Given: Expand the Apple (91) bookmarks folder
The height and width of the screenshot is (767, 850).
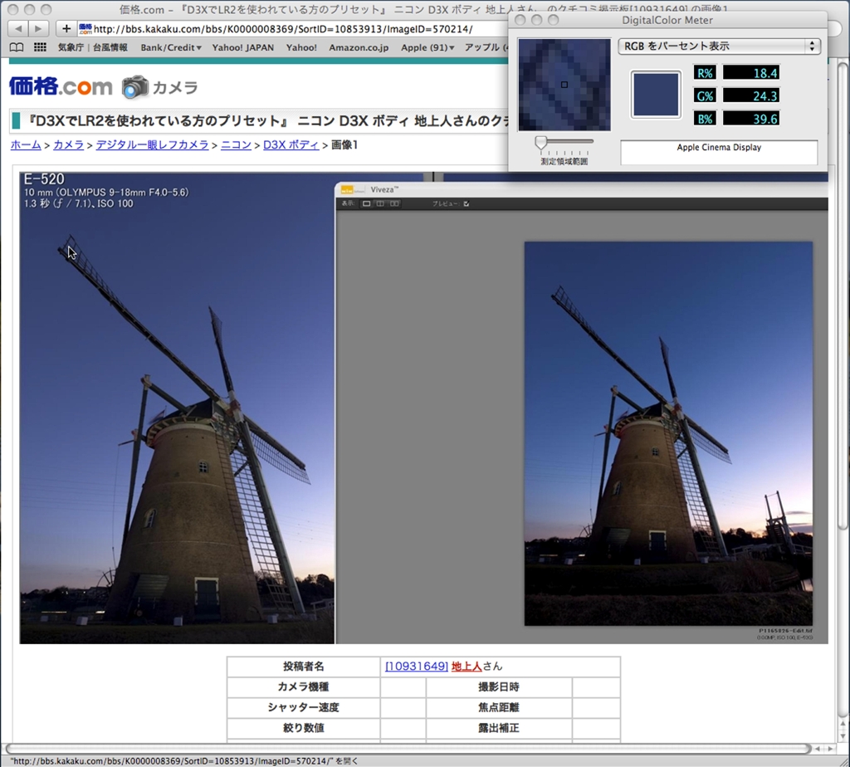Looking at the screenshot, I should [427, 47].
